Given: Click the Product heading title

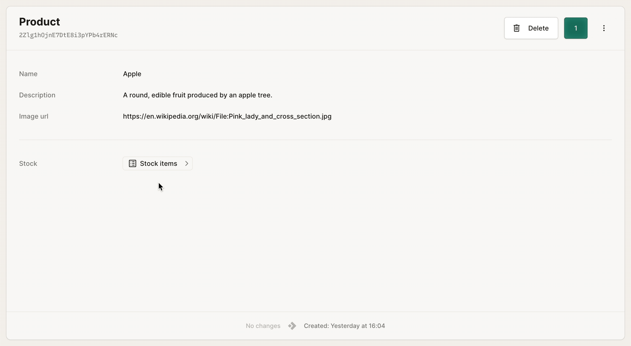Looking at the screenshot, I should 40,22.
